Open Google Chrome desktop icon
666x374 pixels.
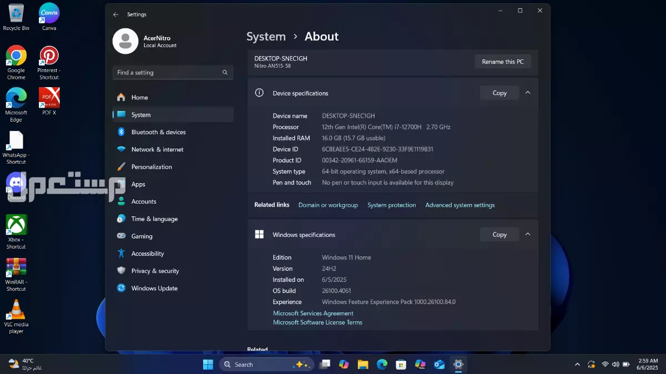pyautogui.click(x=16, y=62)
